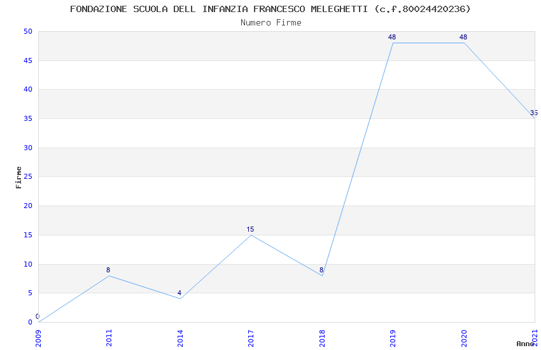The height and width of the screenshot is (350, 541).
Task: Click the y-axis tick value 40
Action: (x=28, y=89)
